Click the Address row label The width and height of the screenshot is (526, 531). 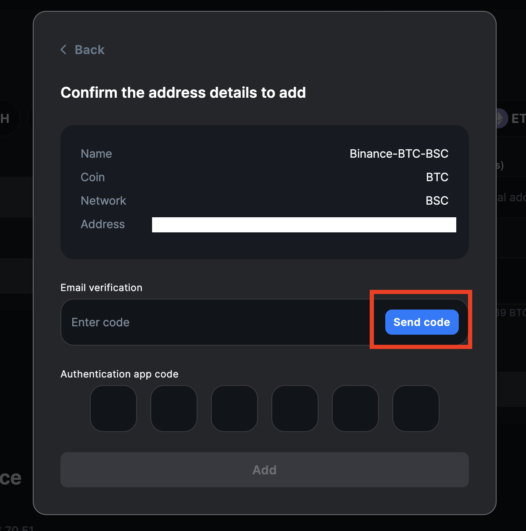pos(103,224)
